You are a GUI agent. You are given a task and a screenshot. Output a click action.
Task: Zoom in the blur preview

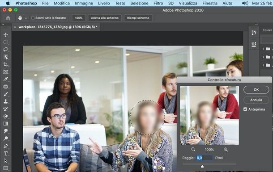pos(226,149)
